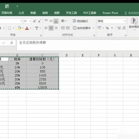Click the percent style icon
139x139 pixels.
(107, 28)
